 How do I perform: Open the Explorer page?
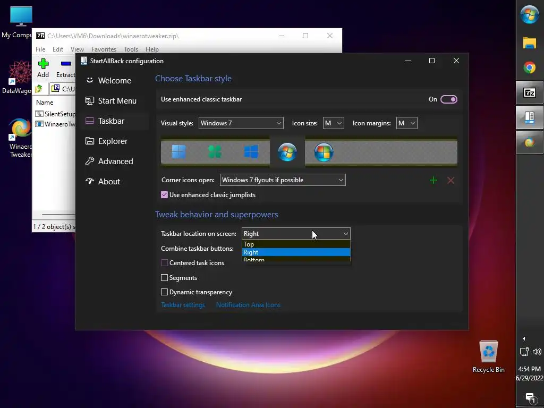[115, 141]
